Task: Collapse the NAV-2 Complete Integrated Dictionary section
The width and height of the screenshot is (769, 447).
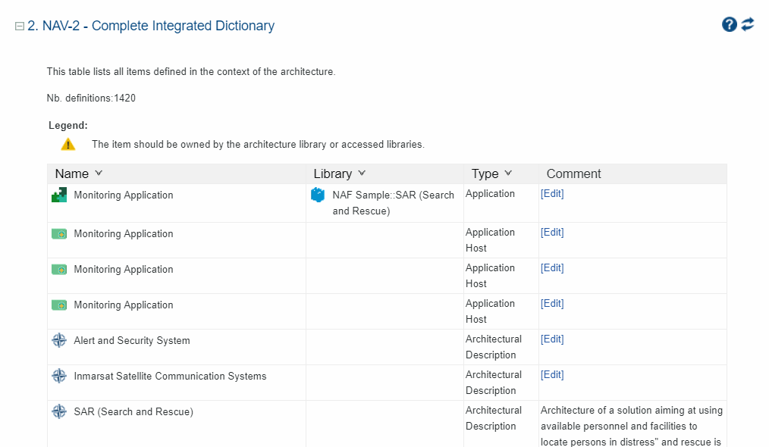Action: (x=20, y=27)
